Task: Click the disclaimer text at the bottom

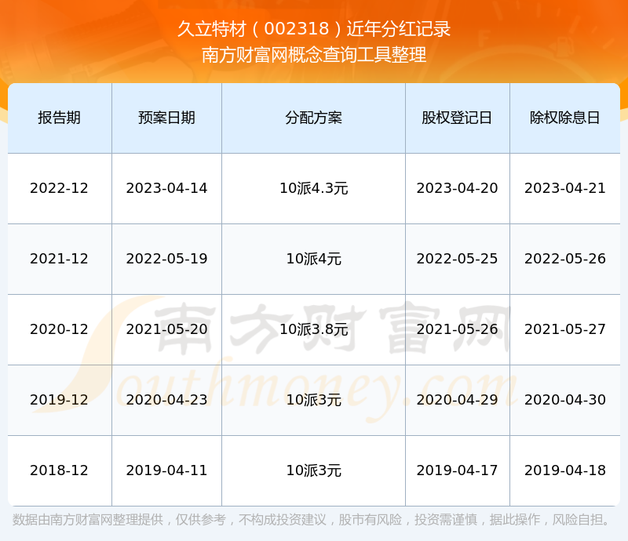Action: 311,520
